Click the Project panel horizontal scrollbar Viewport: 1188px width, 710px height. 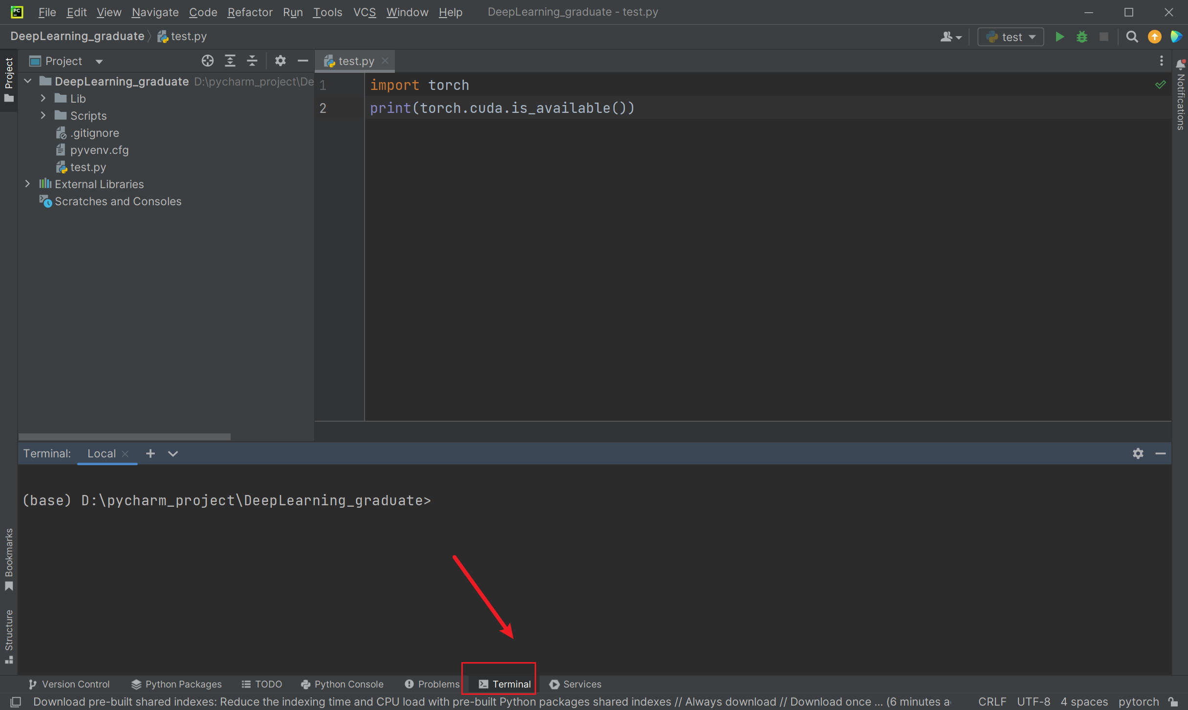click(x=125, y=437)
